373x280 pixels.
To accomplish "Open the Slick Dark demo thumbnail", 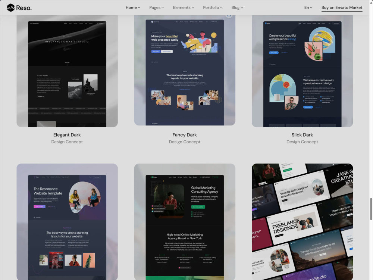I will (x=303, y=71).
